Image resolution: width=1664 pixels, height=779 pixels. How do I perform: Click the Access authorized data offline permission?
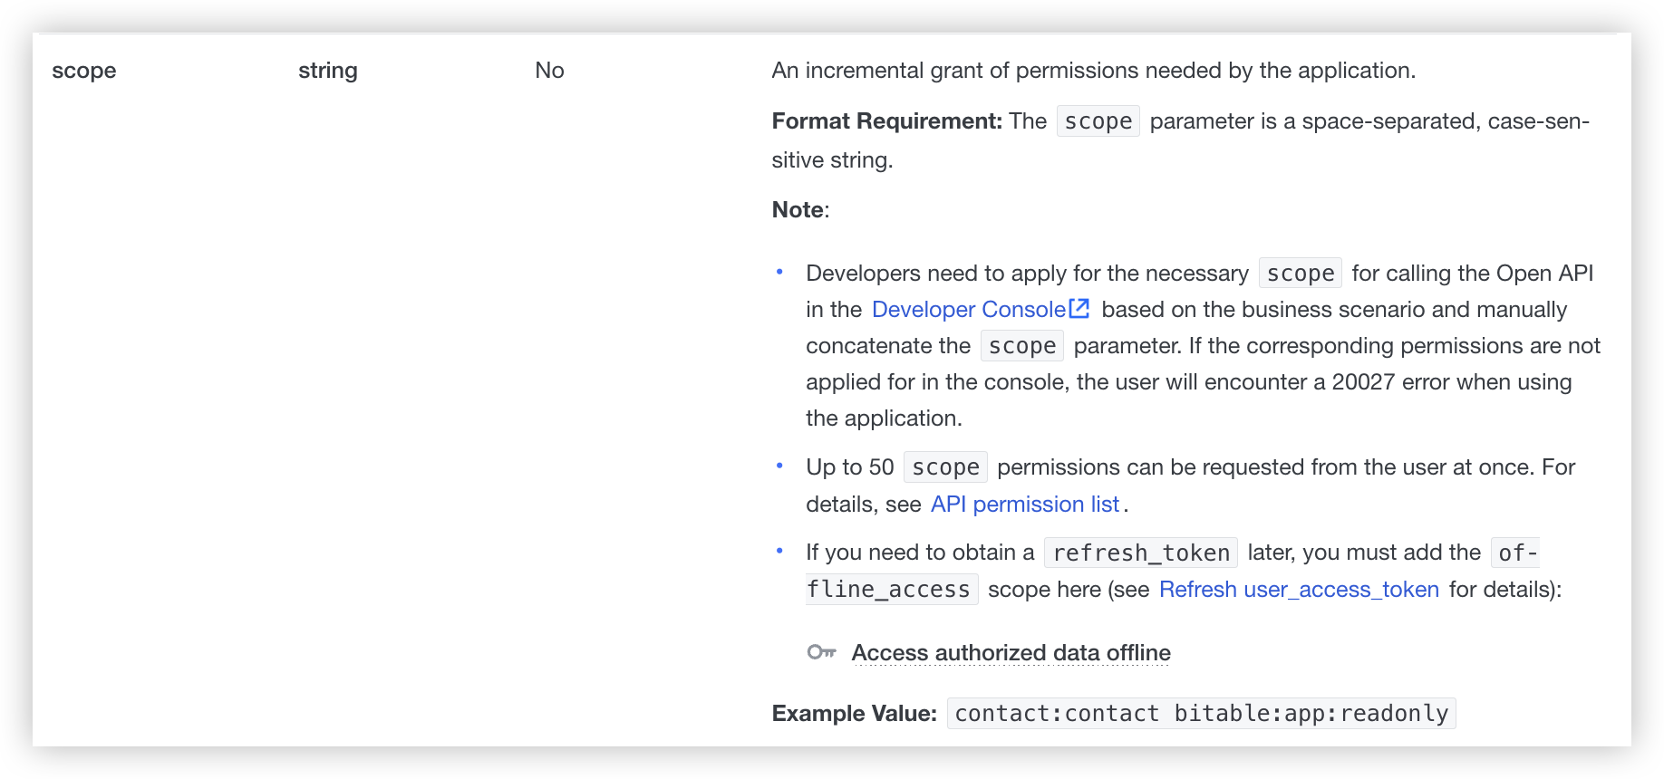[1011, 653]
